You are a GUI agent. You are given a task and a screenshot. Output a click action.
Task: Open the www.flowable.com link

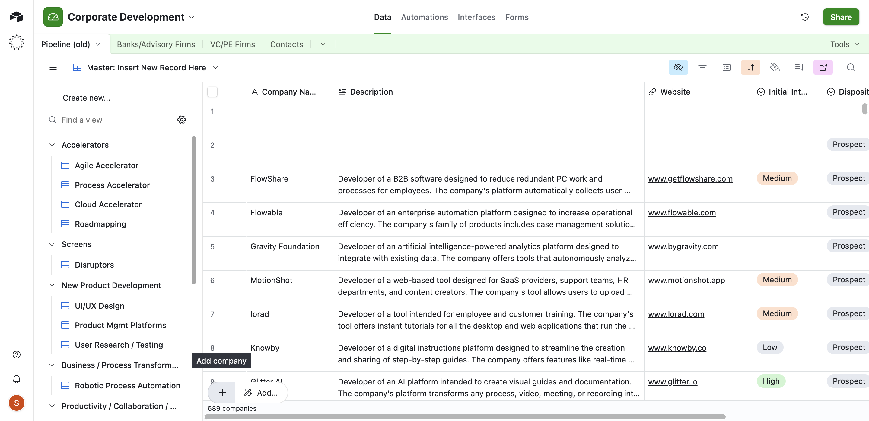[x=681, y=213]
